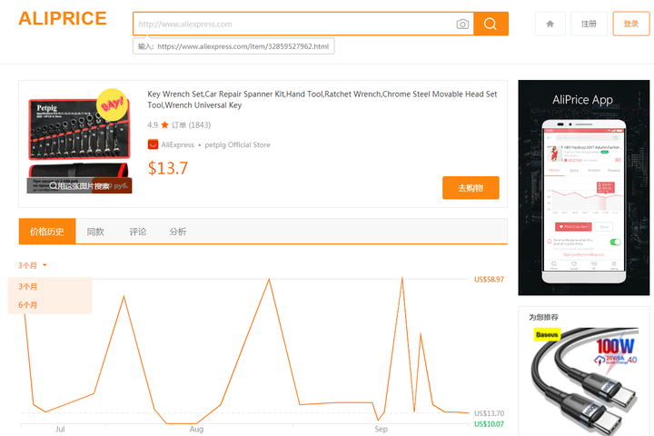Open the AliPrice App banner
The width and height of the screenshot is (654, 436).
click(584, 188)
